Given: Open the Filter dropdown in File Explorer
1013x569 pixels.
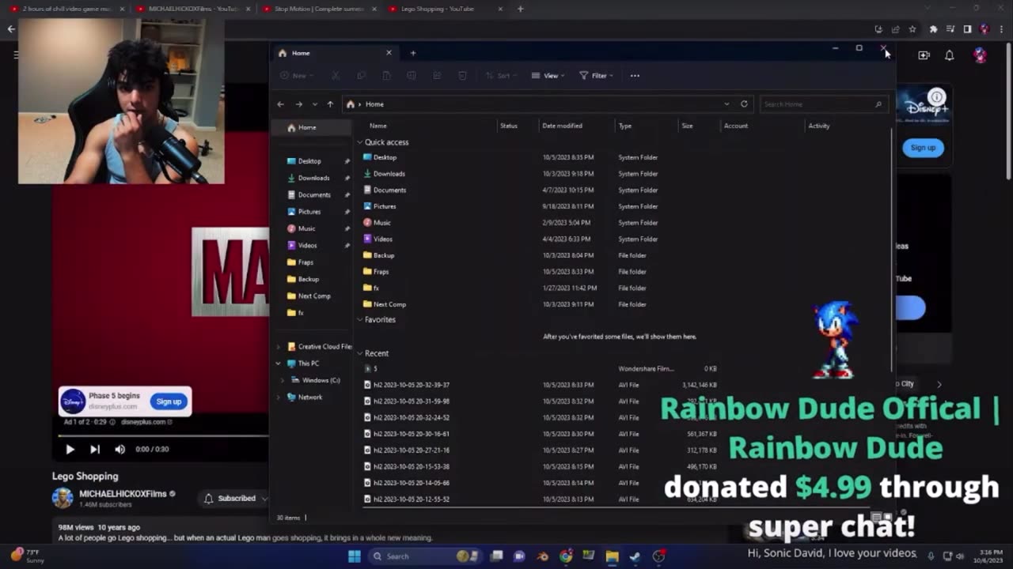Looking at the screenshot, I should coord(596,76).
